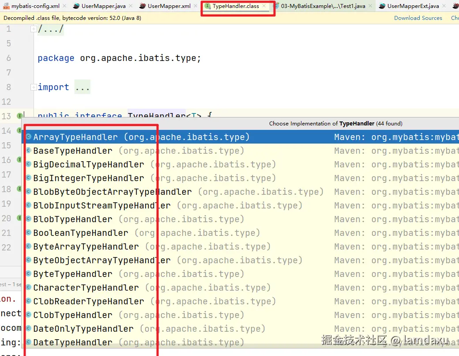Click class icon beside BlobInputStreamTypeHandler
Viewport: 459px width, 356px height.
[28, 205]
